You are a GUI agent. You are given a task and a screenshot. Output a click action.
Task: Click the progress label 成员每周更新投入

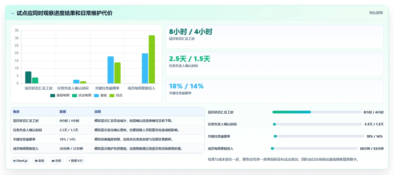pos(221,149)
